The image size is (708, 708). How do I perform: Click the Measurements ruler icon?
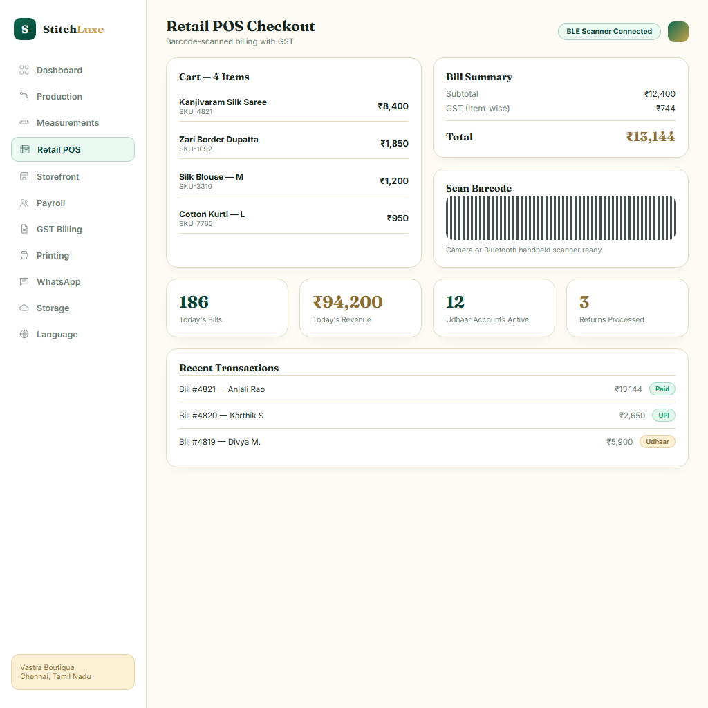pyautogui.click(x=24, y=122)
